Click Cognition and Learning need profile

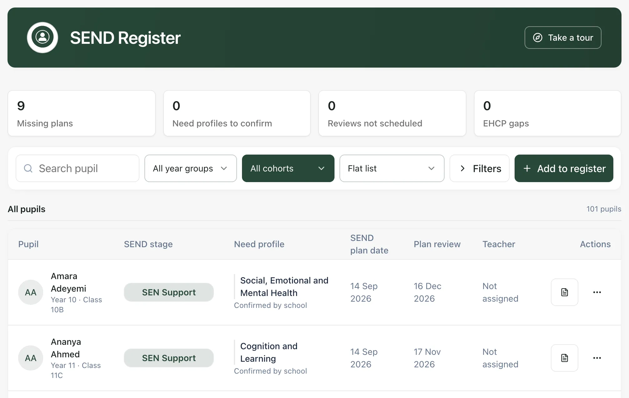269,352
